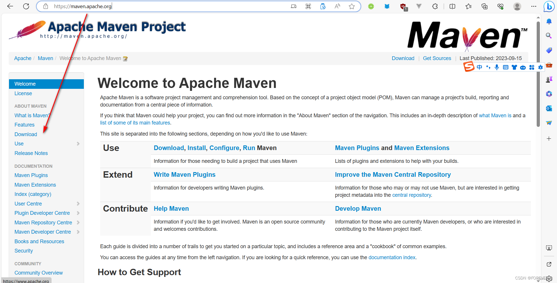
Task: Open search in the Edge sidebar
Action: pos(549,36)
